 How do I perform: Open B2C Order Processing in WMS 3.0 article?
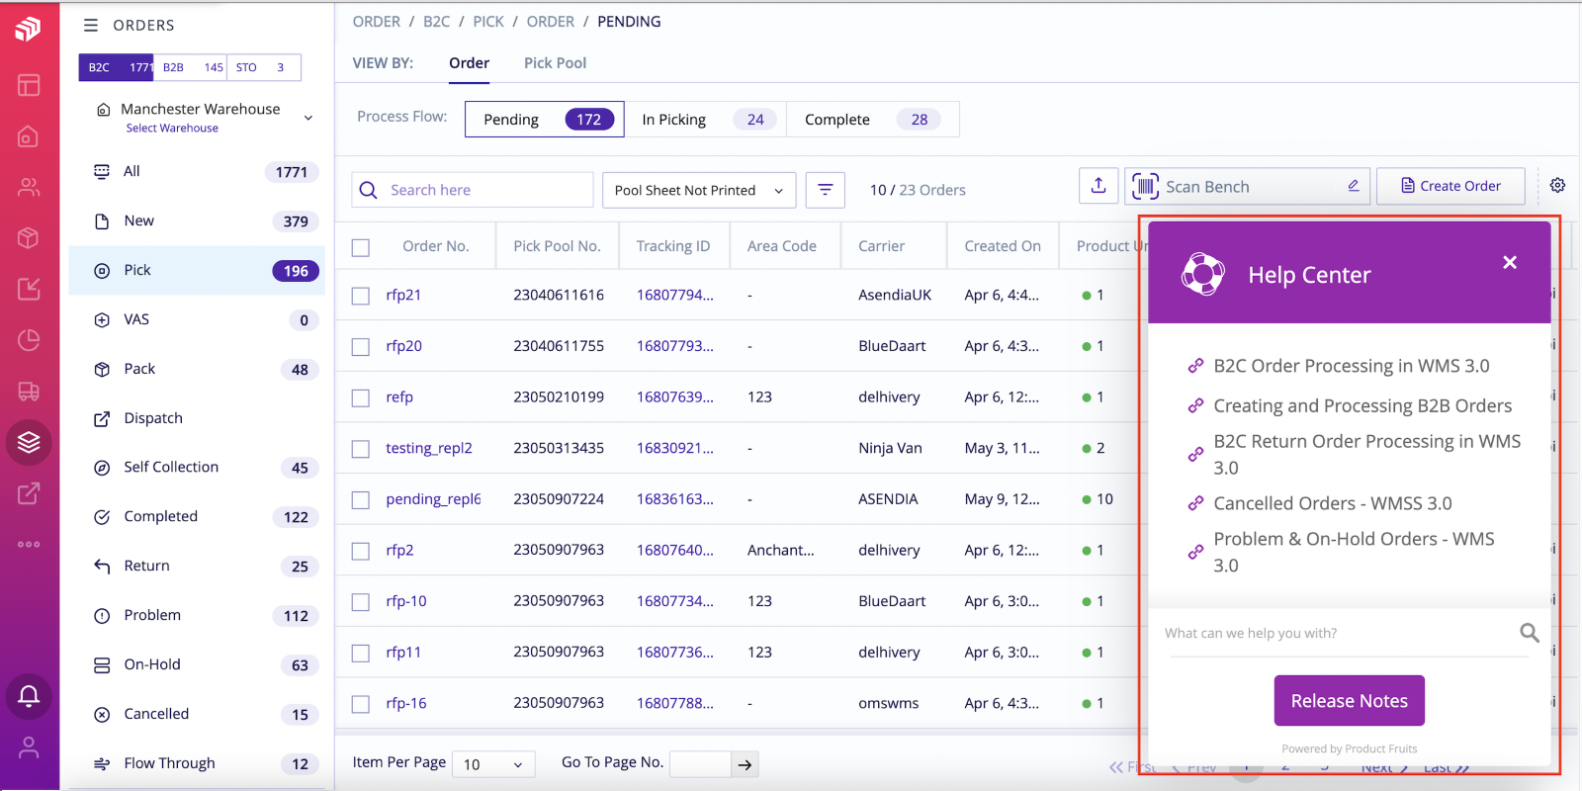1351,366
